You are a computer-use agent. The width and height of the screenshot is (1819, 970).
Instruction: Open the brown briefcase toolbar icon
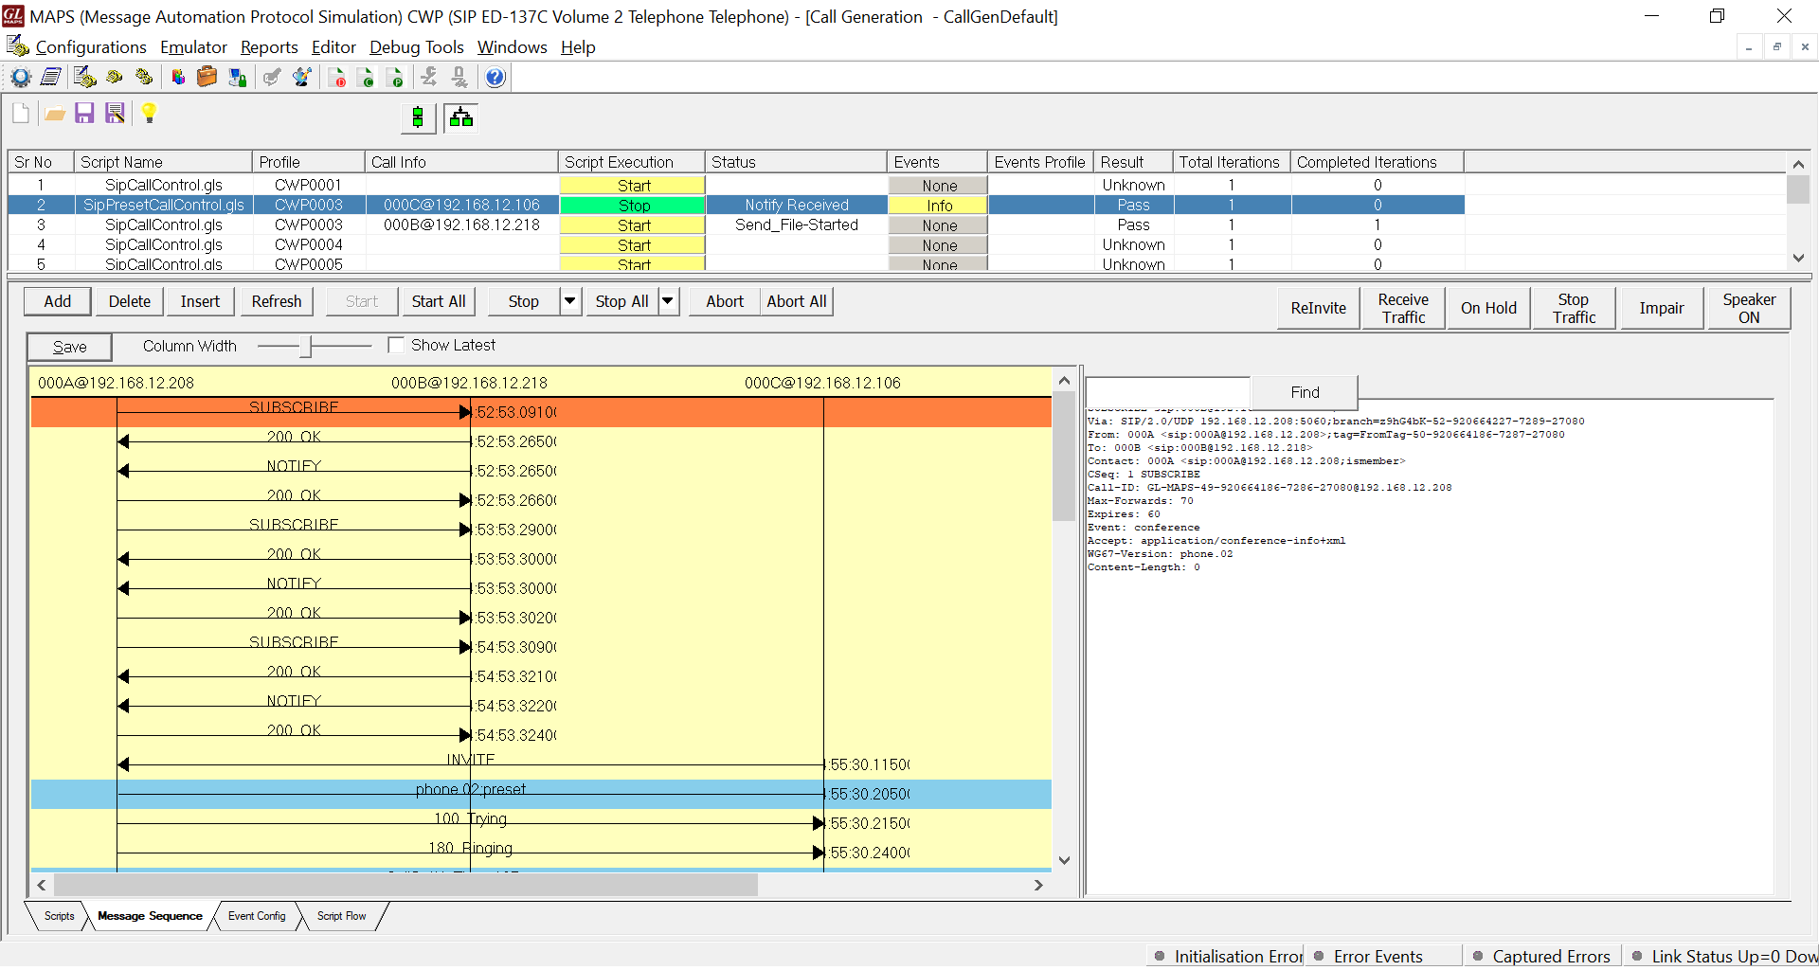[x=207, y=78]
